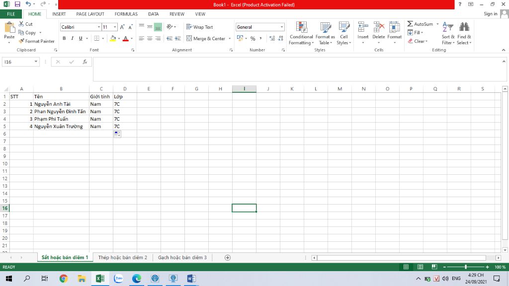Collapse the ribbon with the arrow
509x286 pixels.
[x=504, y=50]
